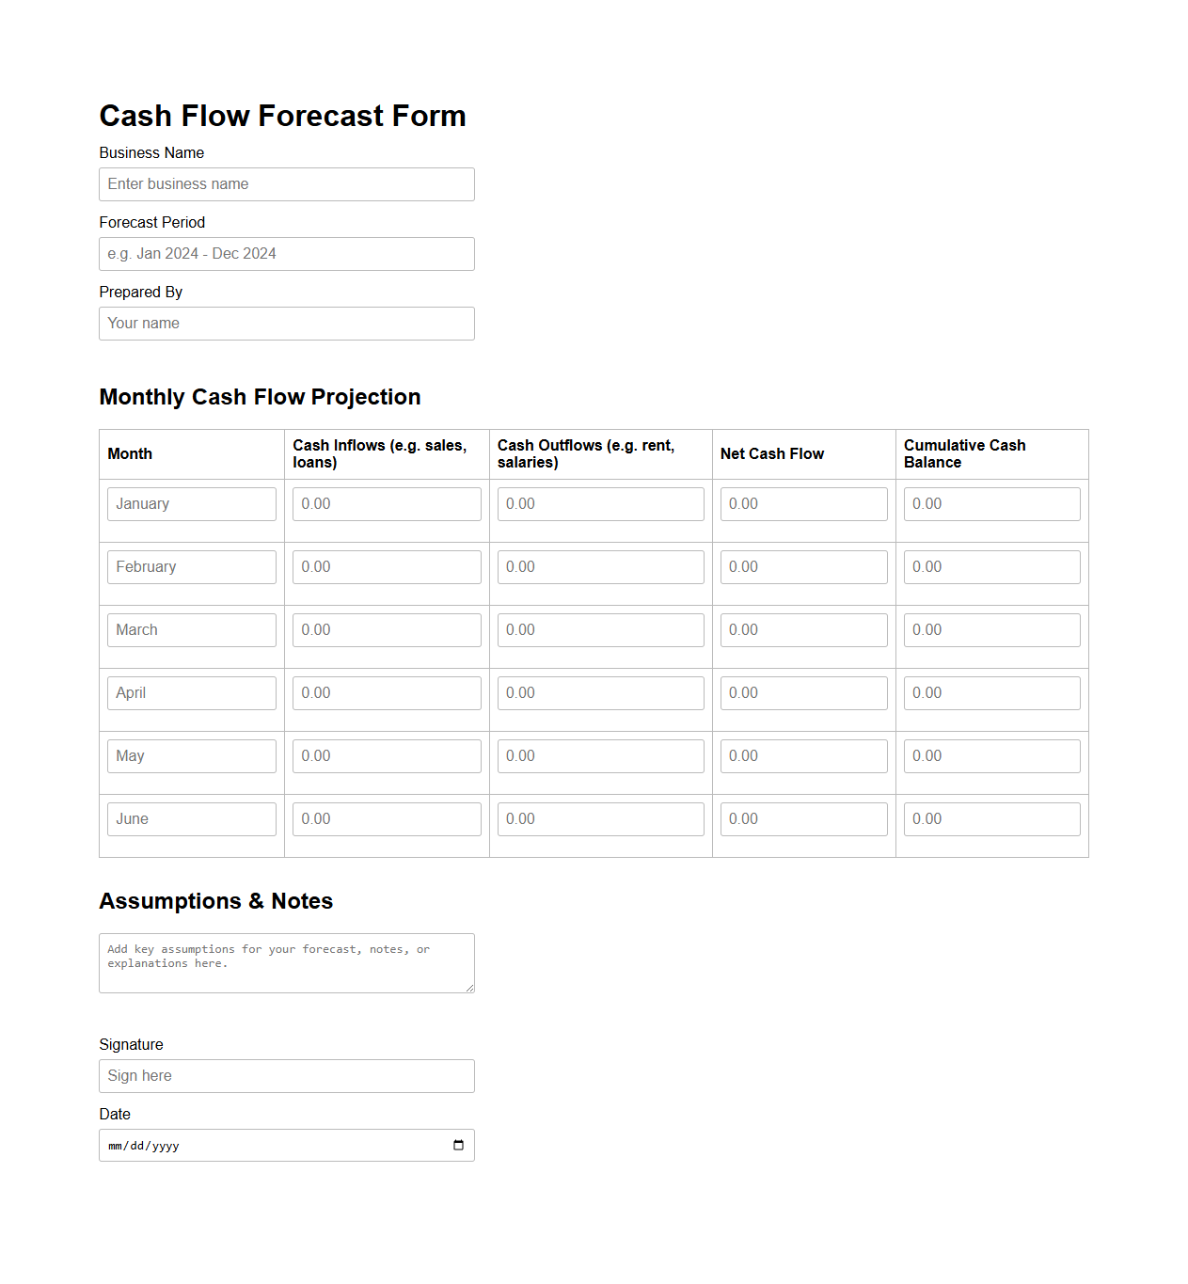This screenshot has width=1188, height=1284.
Task: Select the January month field
Action: point(191,503)
